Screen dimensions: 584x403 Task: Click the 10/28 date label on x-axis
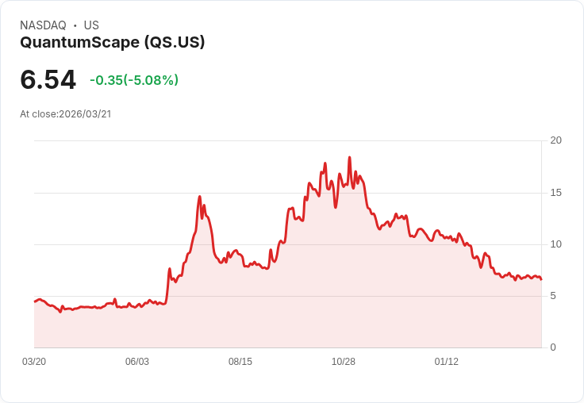point(344,362)
